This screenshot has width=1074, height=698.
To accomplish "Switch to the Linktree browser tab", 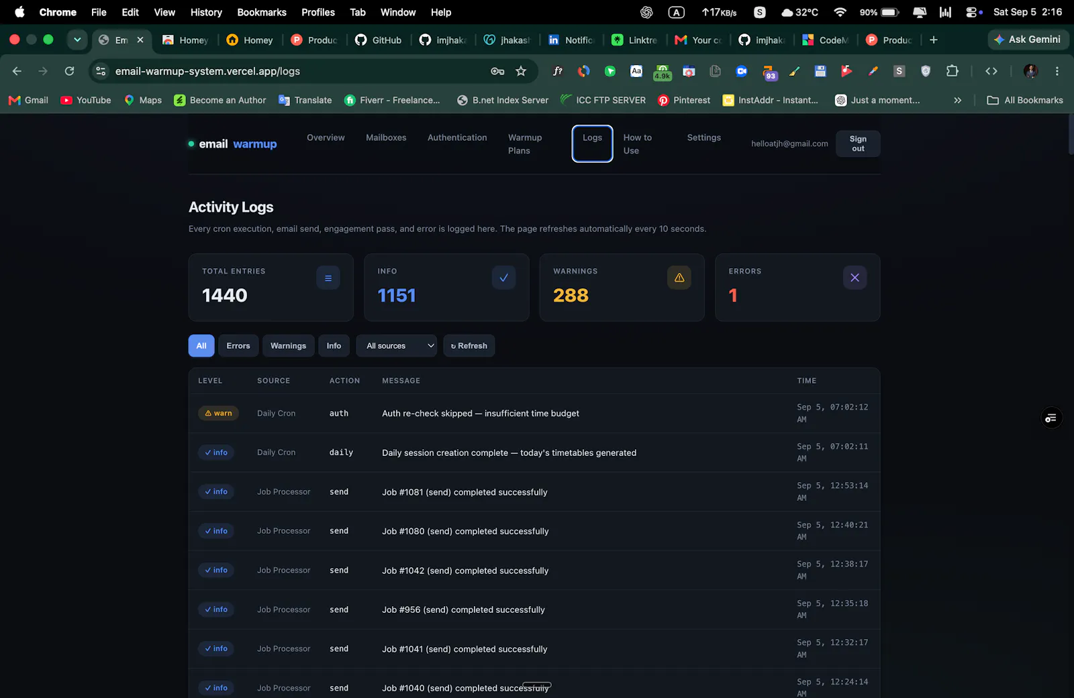I will pos(634,40).
